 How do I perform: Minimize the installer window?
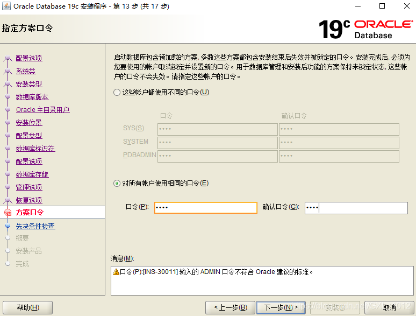coord(358,6)
